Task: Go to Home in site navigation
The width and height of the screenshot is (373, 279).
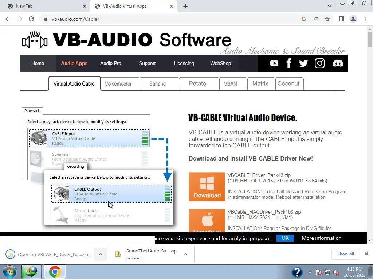Action: (38, 63)
